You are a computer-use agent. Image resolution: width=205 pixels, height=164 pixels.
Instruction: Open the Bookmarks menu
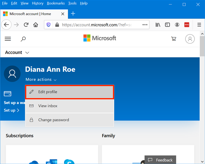click(56, 3)
